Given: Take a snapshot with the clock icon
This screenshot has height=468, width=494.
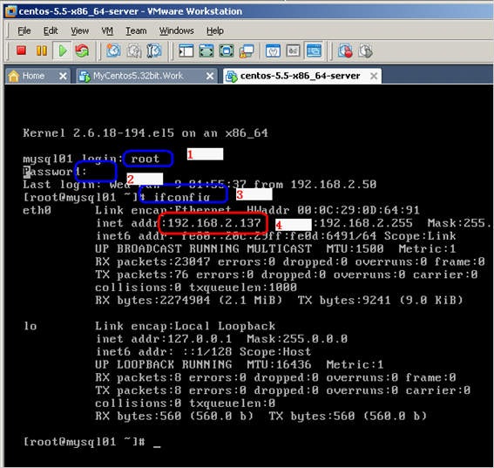Looking at the screenshot, I should point(113,51).
